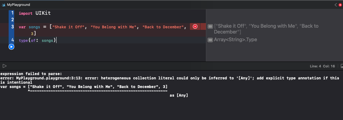This screenshot has height=120, width=343.
Task: Click the Line: 4 Col: 16 indicator
Action: [322, 66]
